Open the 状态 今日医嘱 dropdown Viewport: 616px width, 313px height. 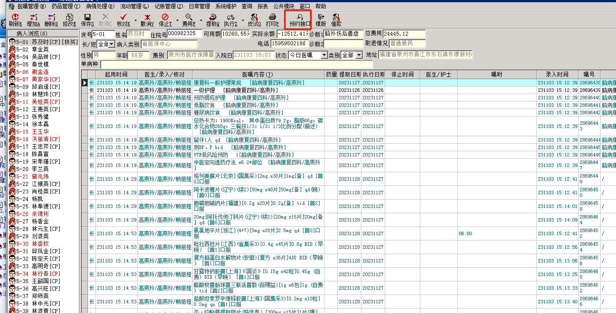[324, 55]
